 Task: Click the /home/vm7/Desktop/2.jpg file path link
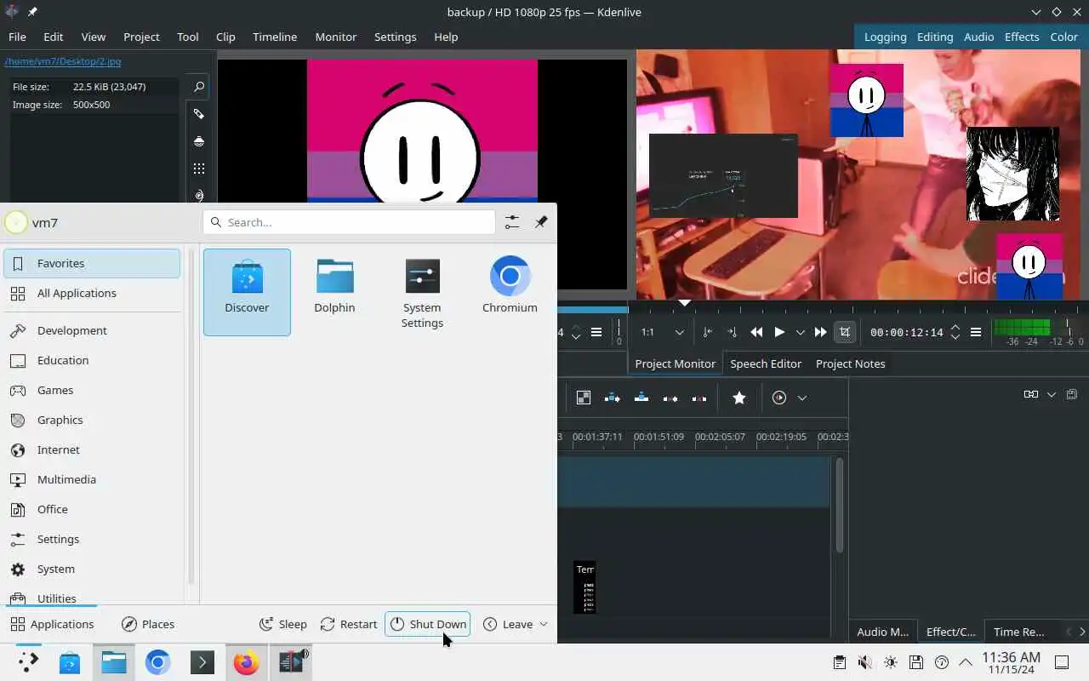click(x=62, y=61)
